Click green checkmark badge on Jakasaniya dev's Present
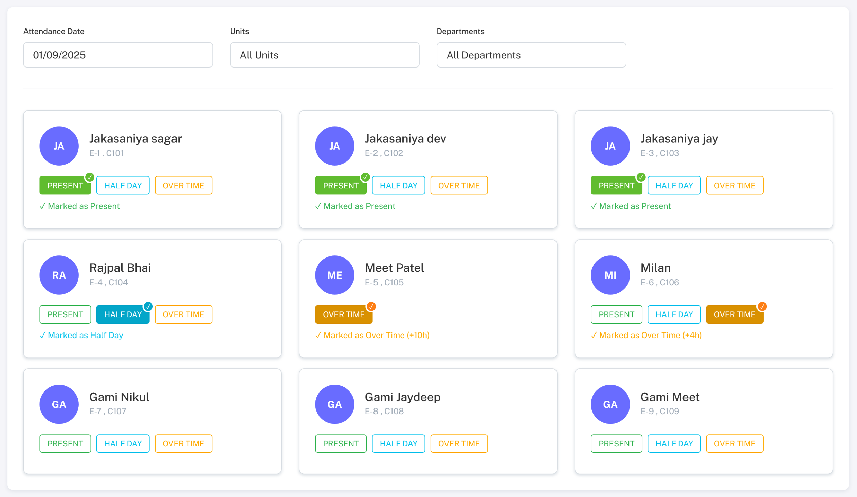Viewport: 857px width, 497px height. pyautogui.click(x=365, y=177)
